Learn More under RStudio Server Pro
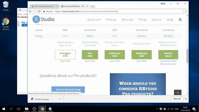Screen dimensions: 199x112 point(142,61)
